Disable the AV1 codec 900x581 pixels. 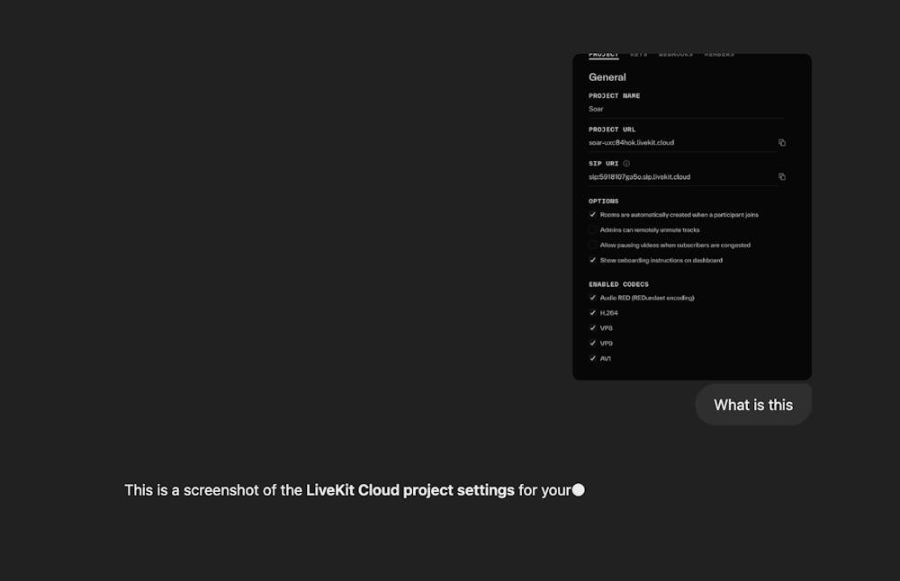(x=593, y=359)
